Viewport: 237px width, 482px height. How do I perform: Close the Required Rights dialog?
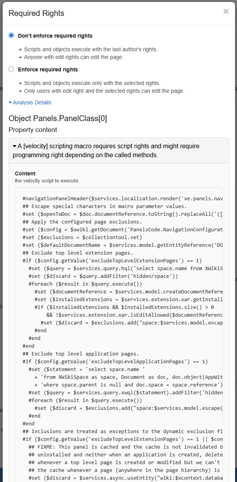point(226,12)
